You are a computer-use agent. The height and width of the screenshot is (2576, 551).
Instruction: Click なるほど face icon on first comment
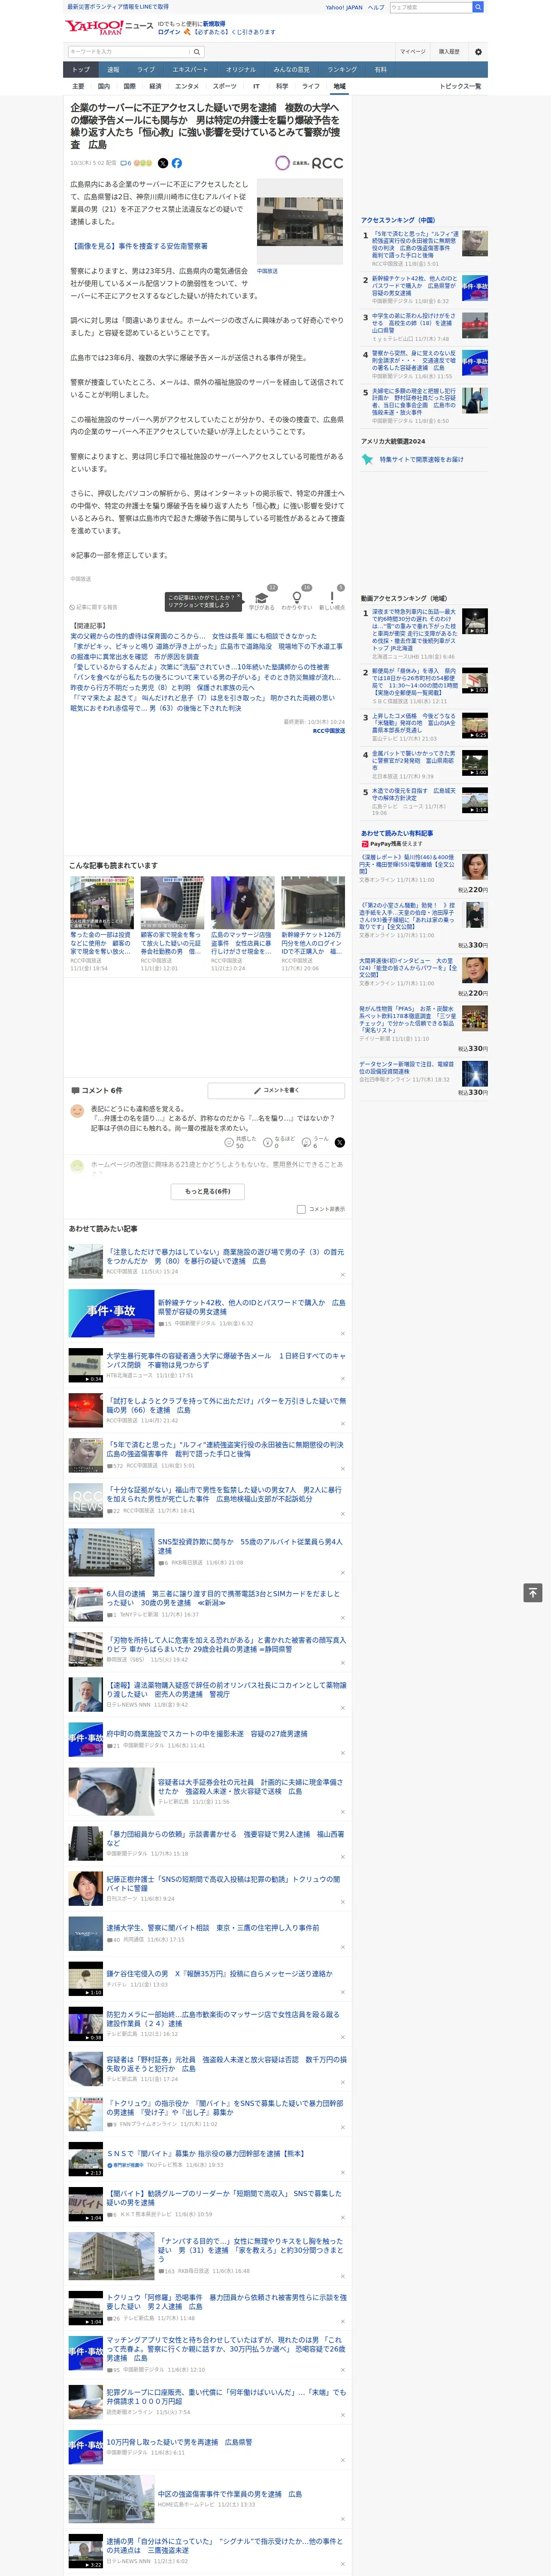click(268, 1142)
